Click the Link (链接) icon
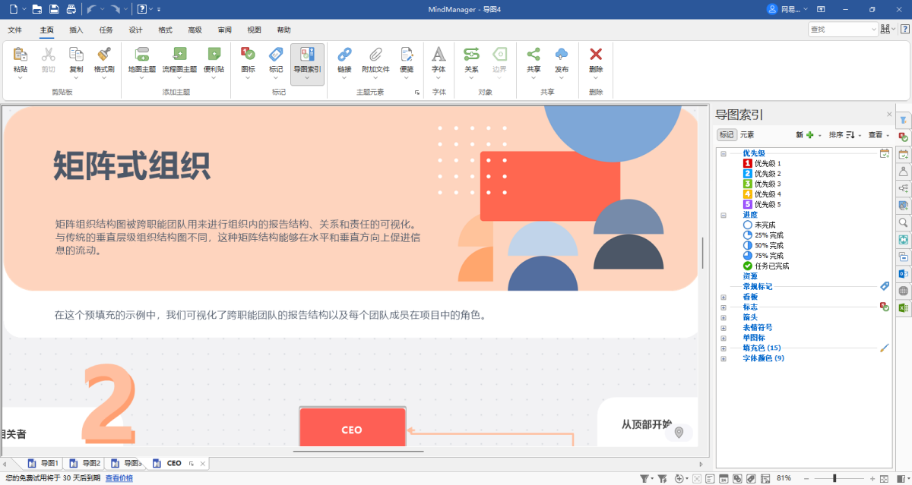The image size is (912, 485). point(344,55)
